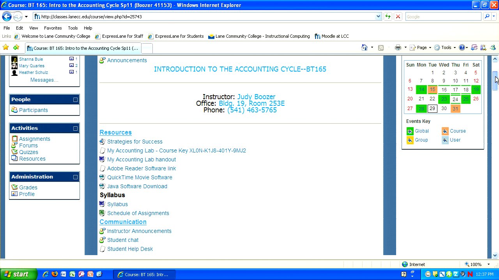
Task: Open the Tools menu in the menu bar
Action: click(x=73, y=28)
